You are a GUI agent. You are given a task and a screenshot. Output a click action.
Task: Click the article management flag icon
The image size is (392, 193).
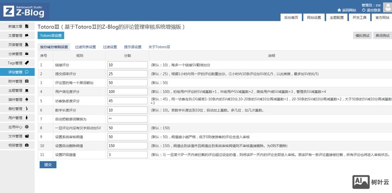point(27,36)
